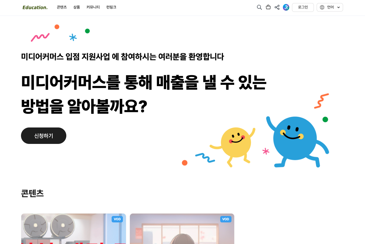Screen dimensions: 365x244
Task: Click the chevron next to 언어
Action: coord(339,7)
